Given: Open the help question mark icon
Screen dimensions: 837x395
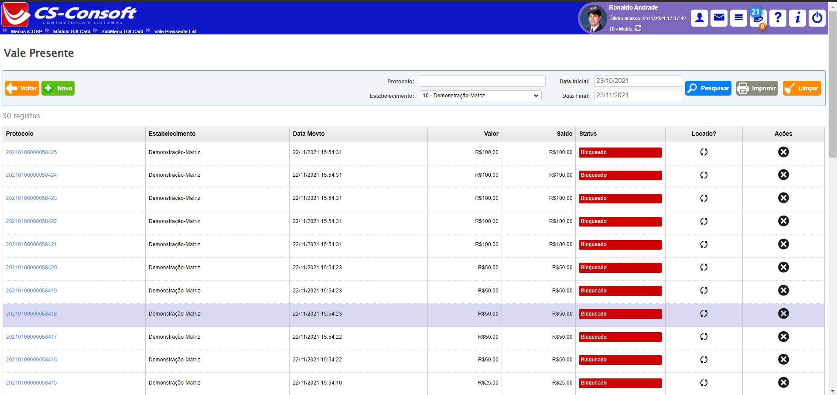Looking at the screenshot, I should [778, 18].
